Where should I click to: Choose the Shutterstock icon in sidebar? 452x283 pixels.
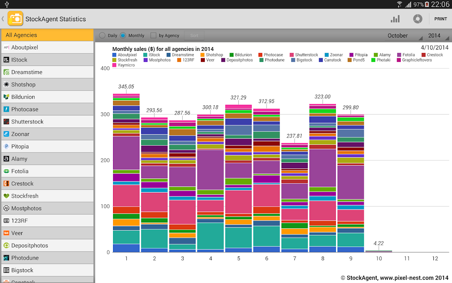point(6,122)
